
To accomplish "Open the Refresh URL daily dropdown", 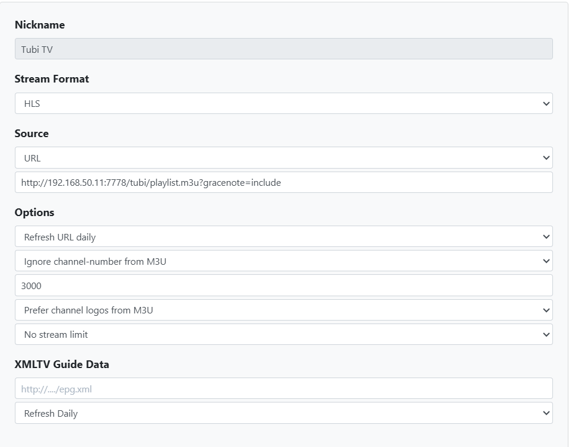I will 283,237.
